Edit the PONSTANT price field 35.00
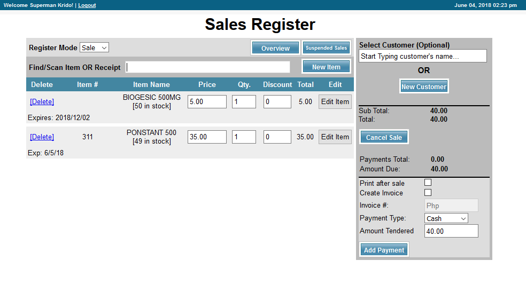This screenshot has width=526, height=284. (207, 137)
